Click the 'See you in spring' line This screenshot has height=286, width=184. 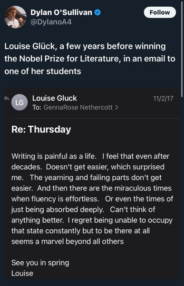40,263
